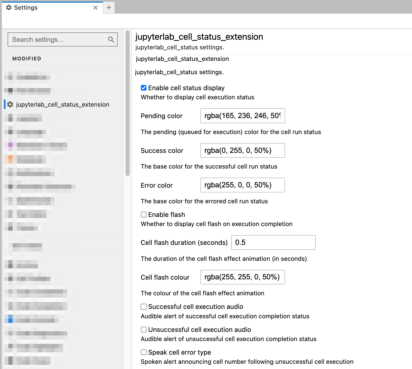
Task: Tick the Enable flash checkbox
Action: 144,215
